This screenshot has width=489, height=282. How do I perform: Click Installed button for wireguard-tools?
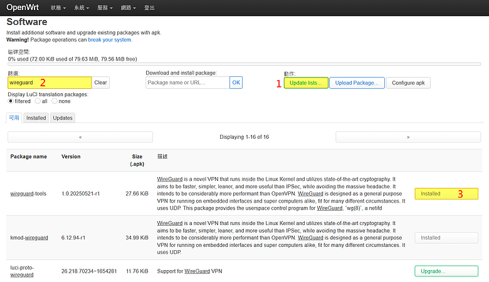click(x=446, y=194)
